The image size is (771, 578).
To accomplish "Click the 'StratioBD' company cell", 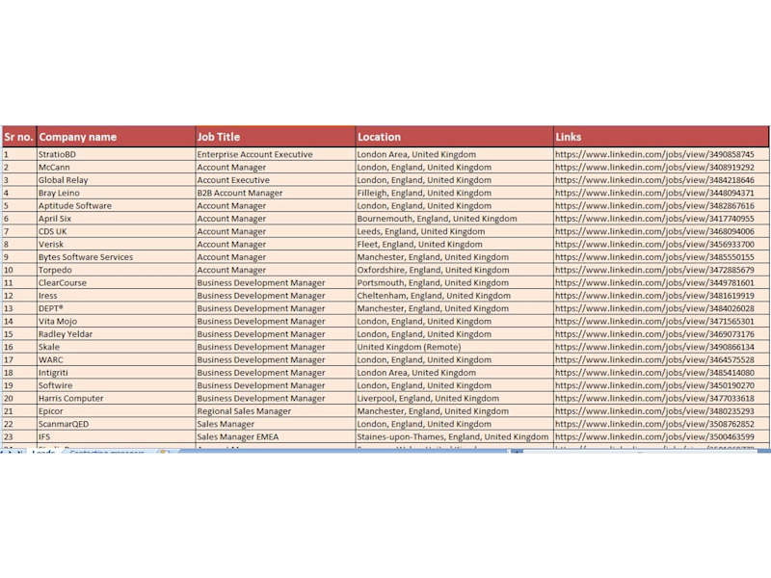I will coord(116,154).
